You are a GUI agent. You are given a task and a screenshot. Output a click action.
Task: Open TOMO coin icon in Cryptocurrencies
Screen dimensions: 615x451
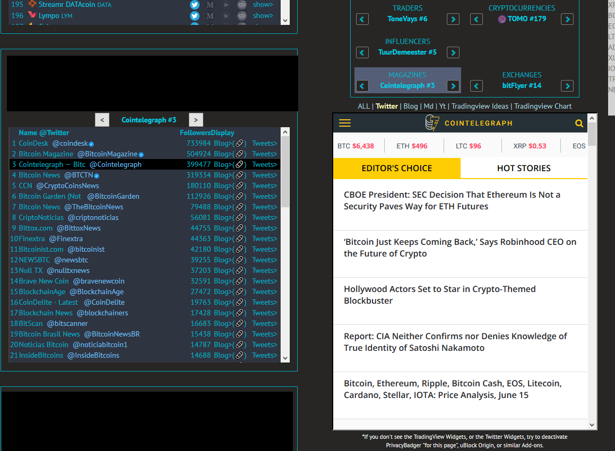(501, 19)
